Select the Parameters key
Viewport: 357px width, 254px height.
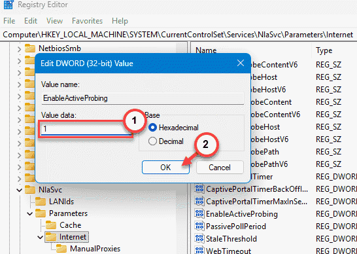click(x=68, y=213)
